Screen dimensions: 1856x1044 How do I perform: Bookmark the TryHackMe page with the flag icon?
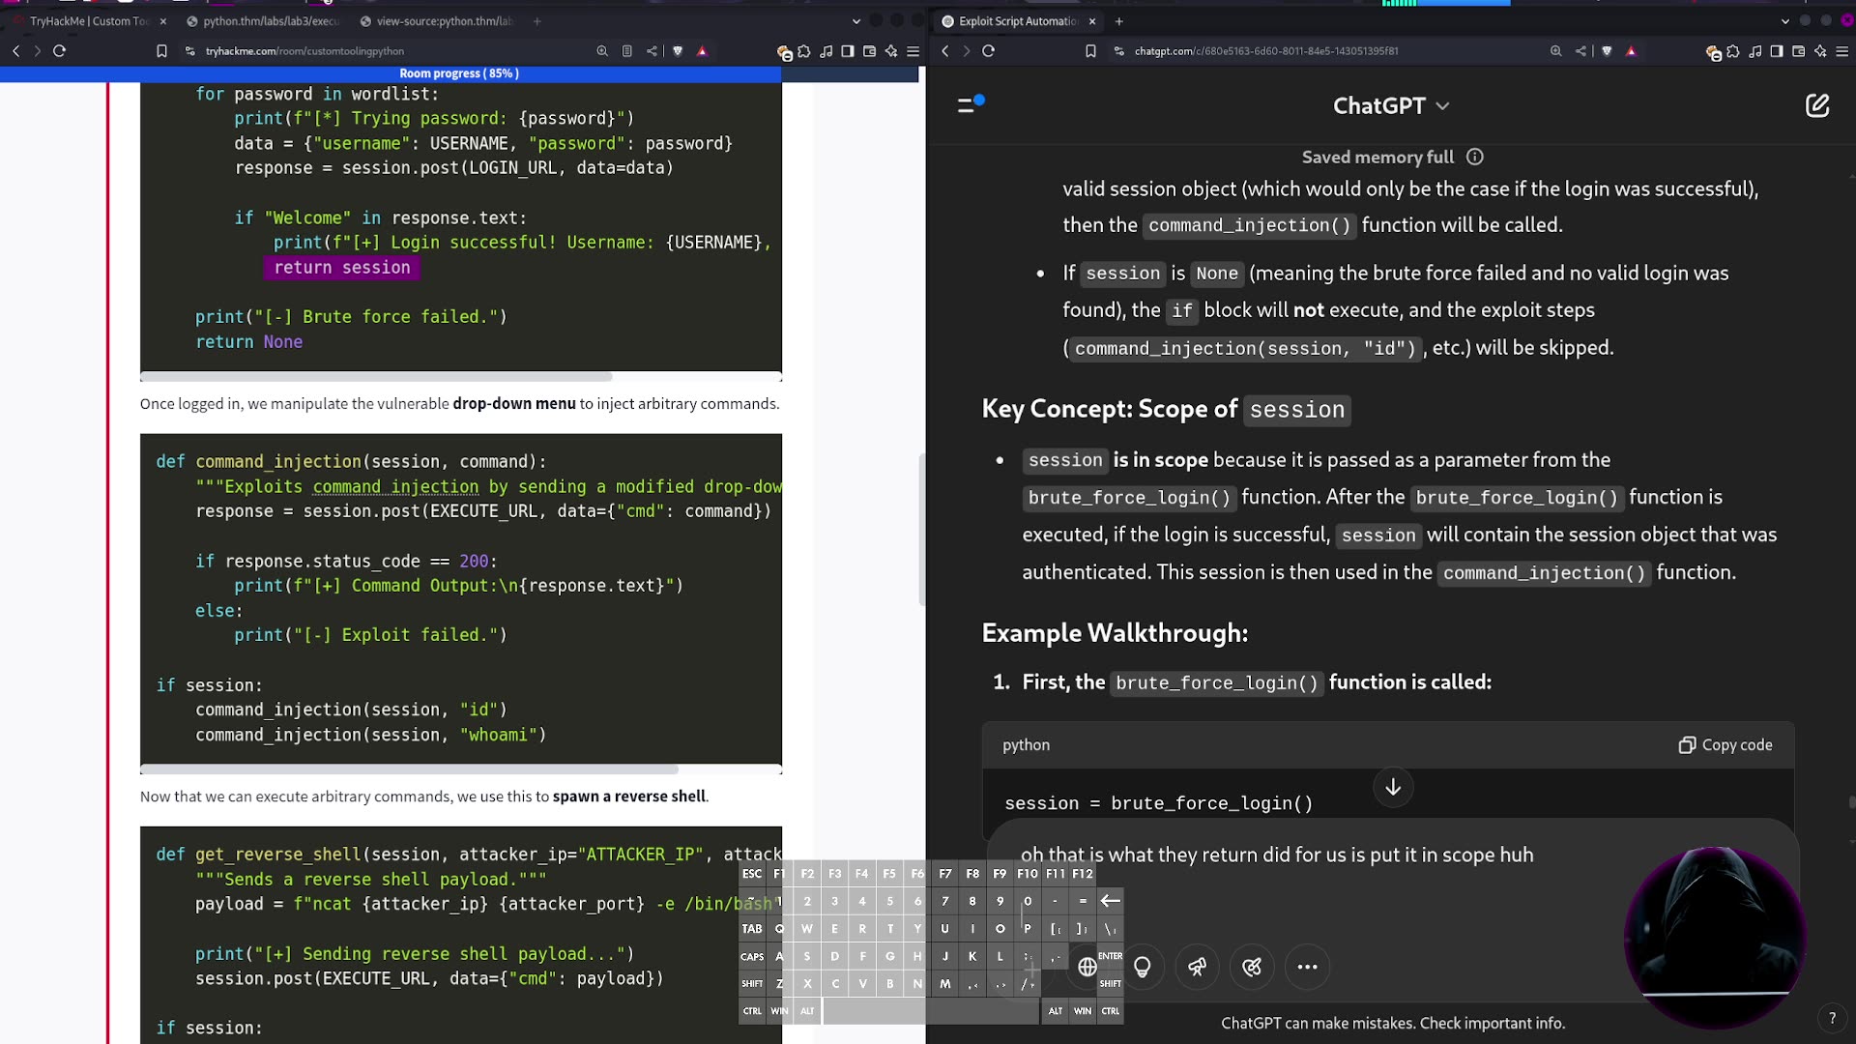click(x=161, y=51)
